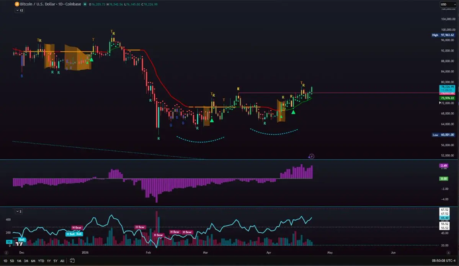Select the 1Y time range
Screen dimensions: 459x266
(x=49, y=261)
